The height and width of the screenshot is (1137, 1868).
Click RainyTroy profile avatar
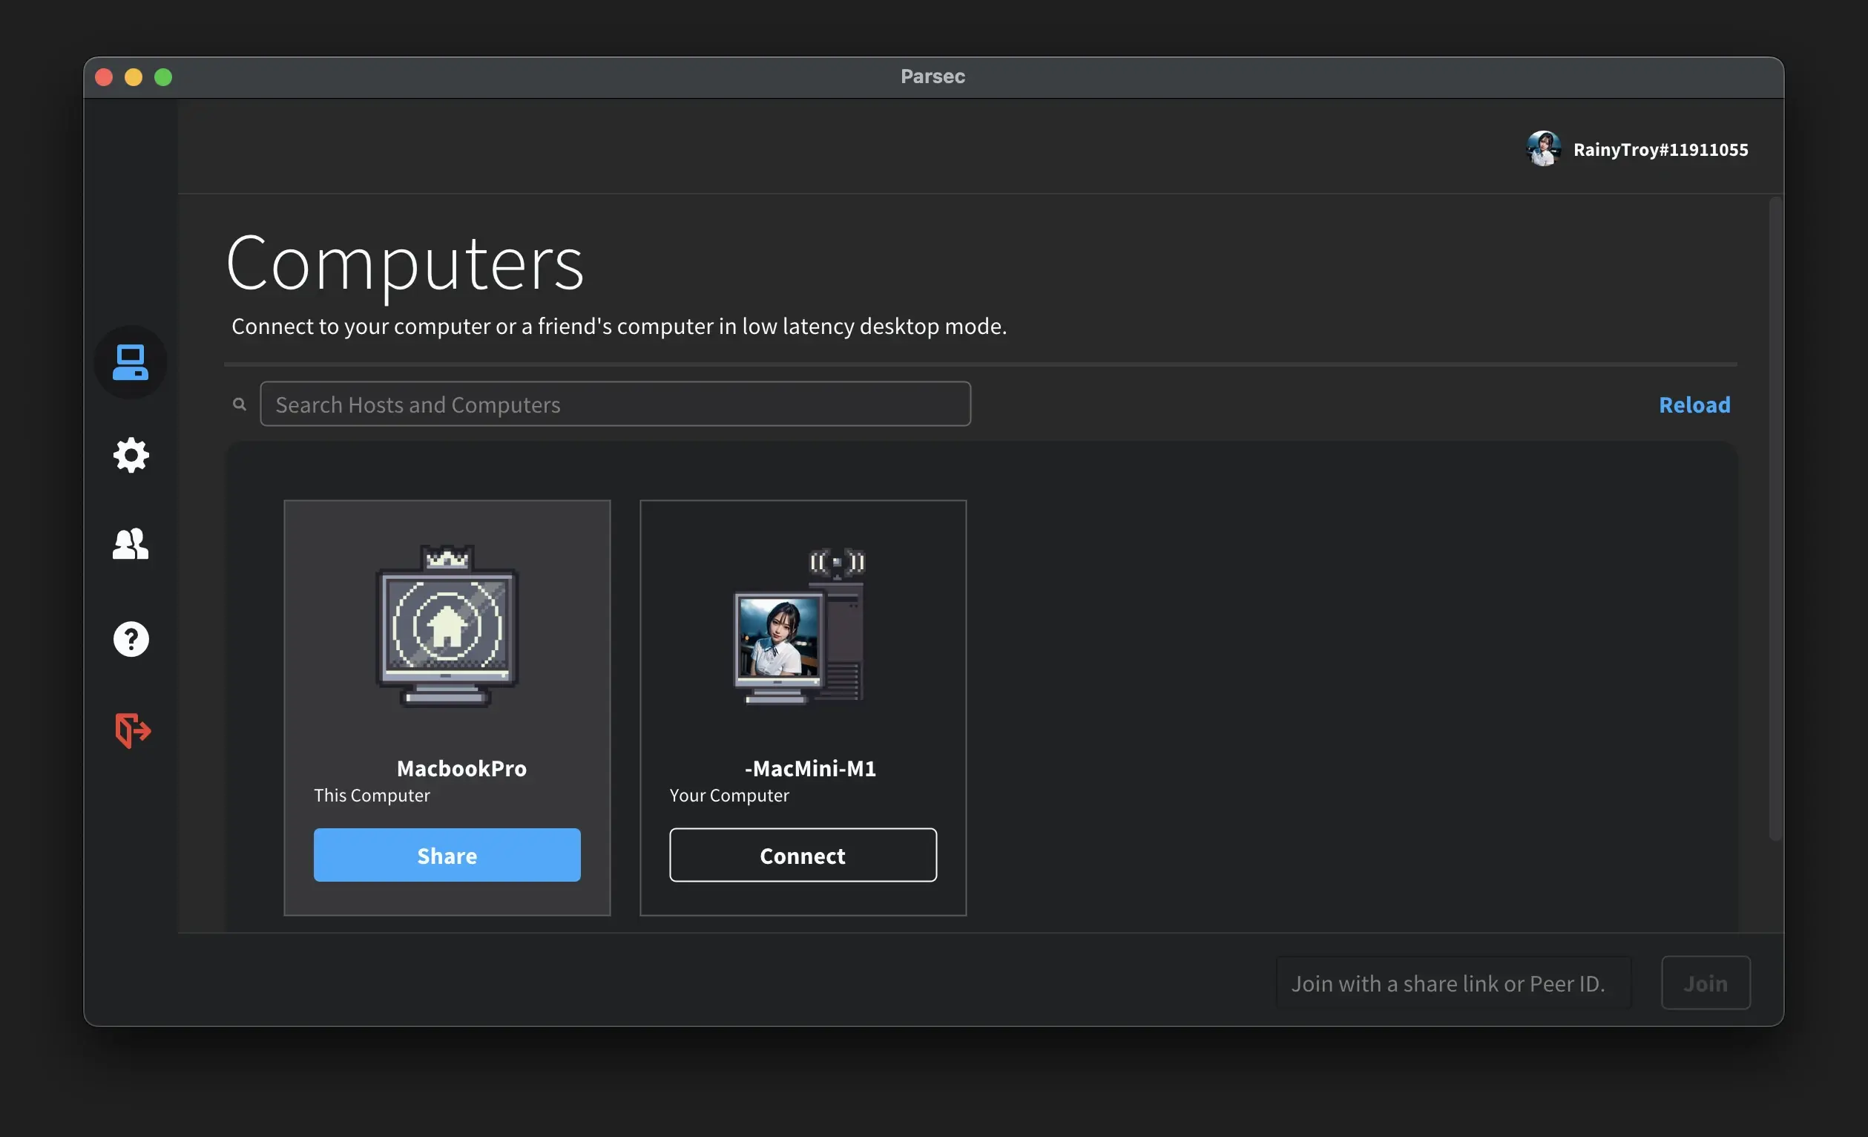tap(1543, 148)
